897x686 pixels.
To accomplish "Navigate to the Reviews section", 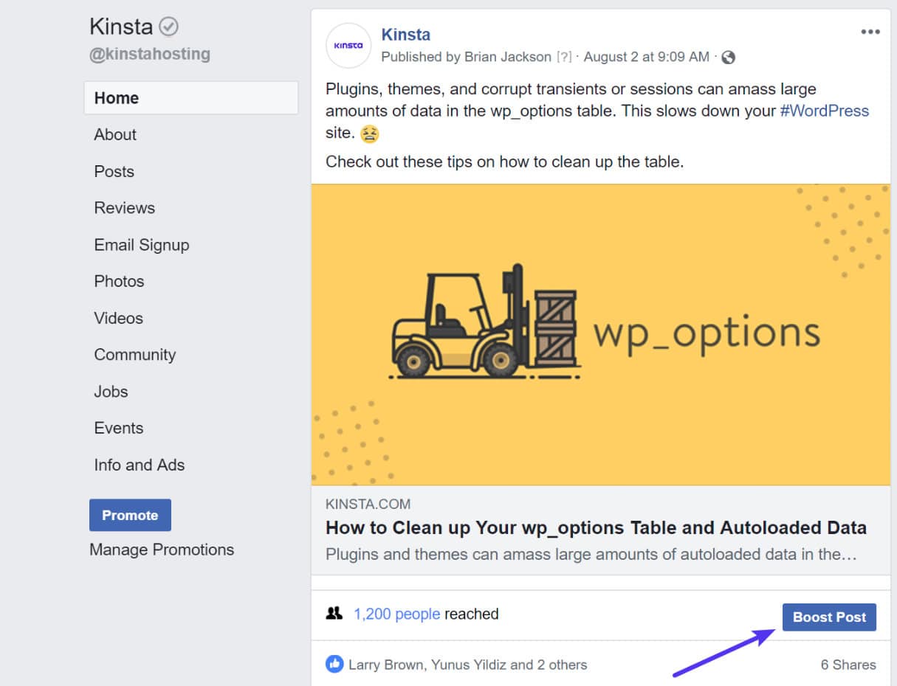I will click(x=124, y=207).
